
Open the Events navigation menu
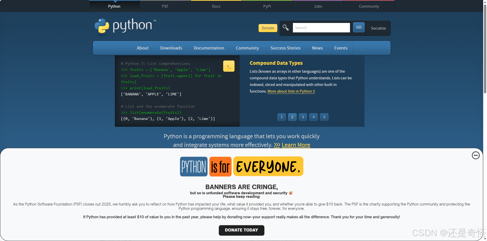point(341,48)
